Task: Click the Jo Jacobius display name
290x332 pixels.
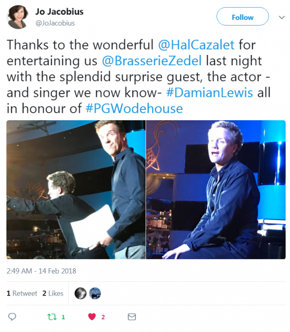Action: [x=59, y=11]
